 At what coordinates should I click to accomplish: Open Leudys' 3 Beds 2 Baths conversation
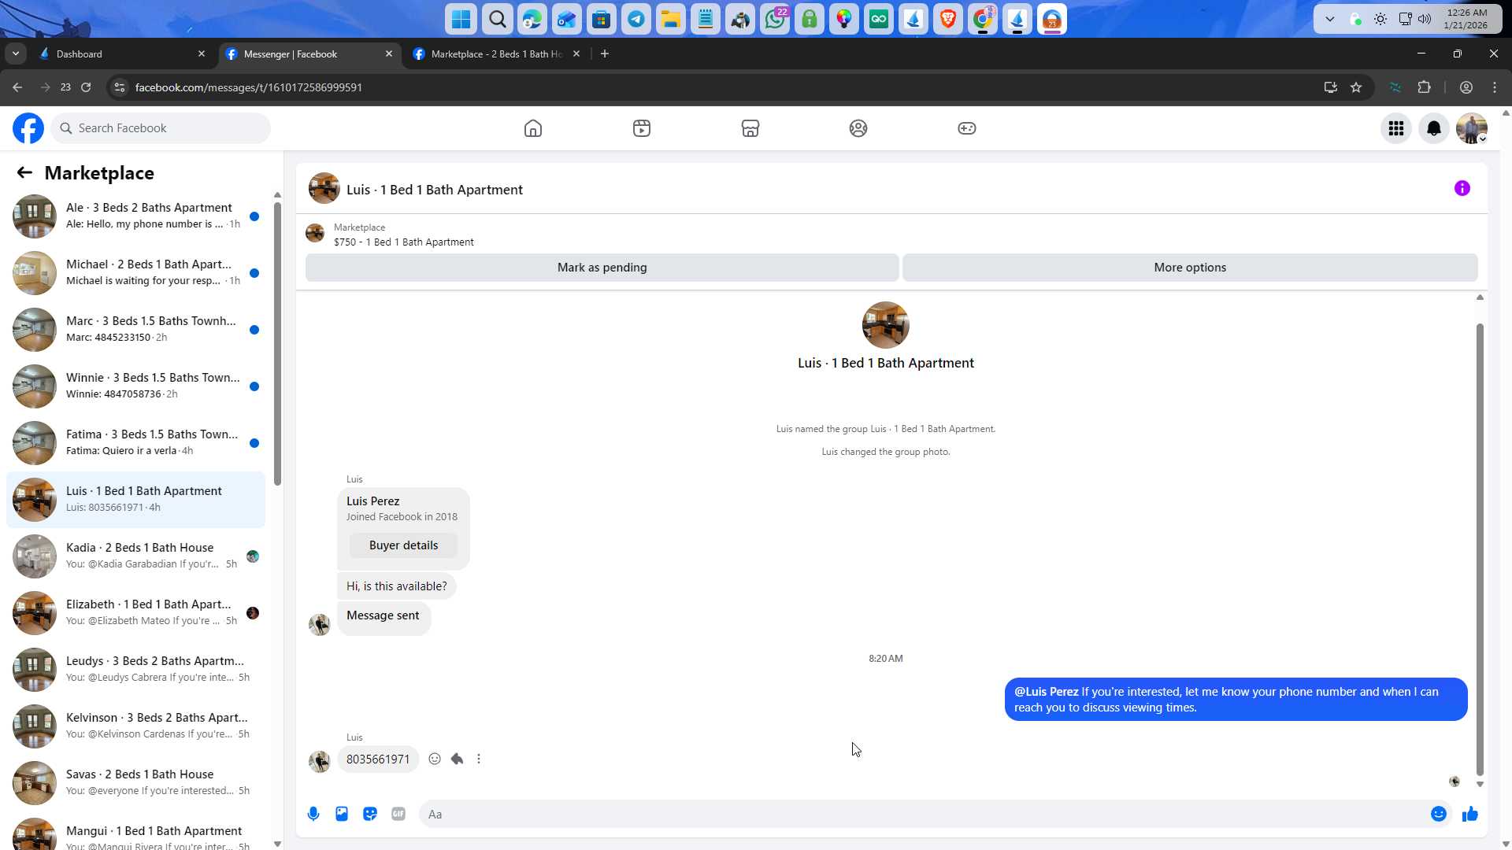[135, 670]
